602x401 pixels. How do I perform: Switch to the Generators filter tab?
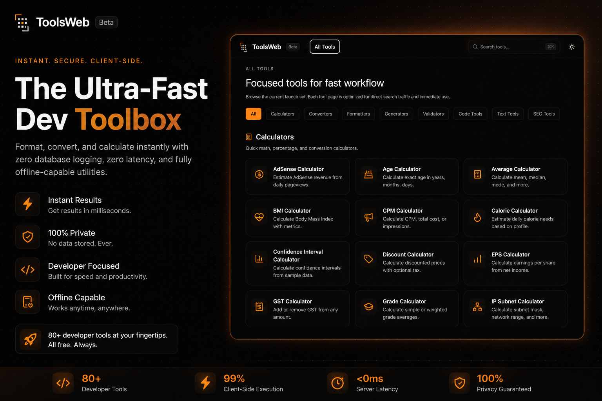396,114
